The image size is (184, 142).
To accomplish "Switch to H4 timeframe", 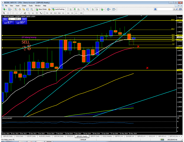I will (x=68, y=13).
